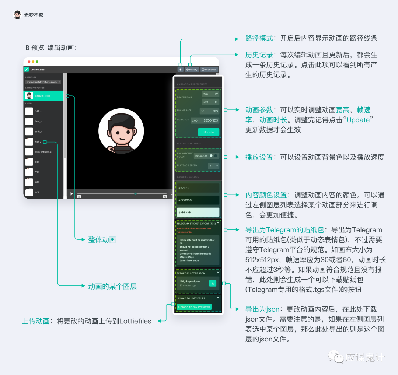This screenshot has width=398, height=375.
Task: Click the loop icon beside the timeline
Action: tap(172, 193)
